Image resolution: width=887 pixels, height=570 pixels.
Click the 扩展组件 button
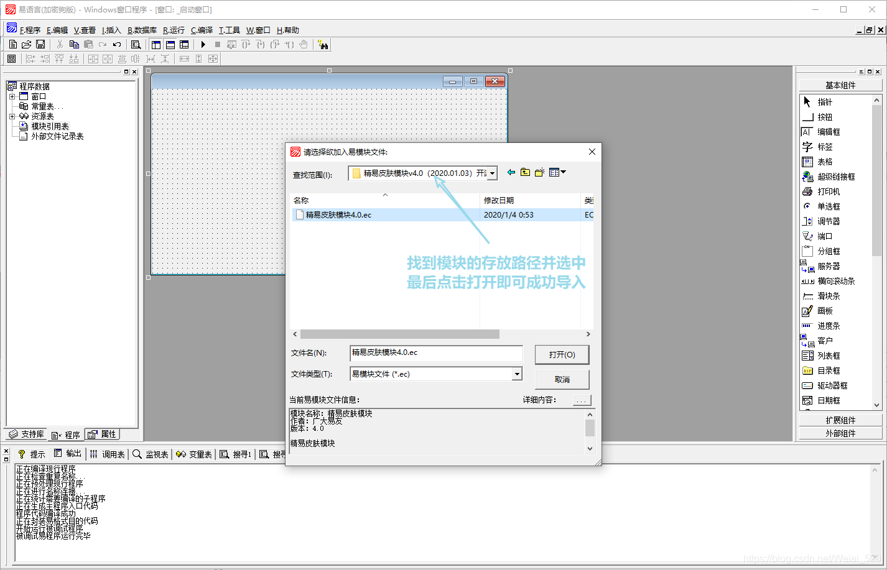click(840, 420)
